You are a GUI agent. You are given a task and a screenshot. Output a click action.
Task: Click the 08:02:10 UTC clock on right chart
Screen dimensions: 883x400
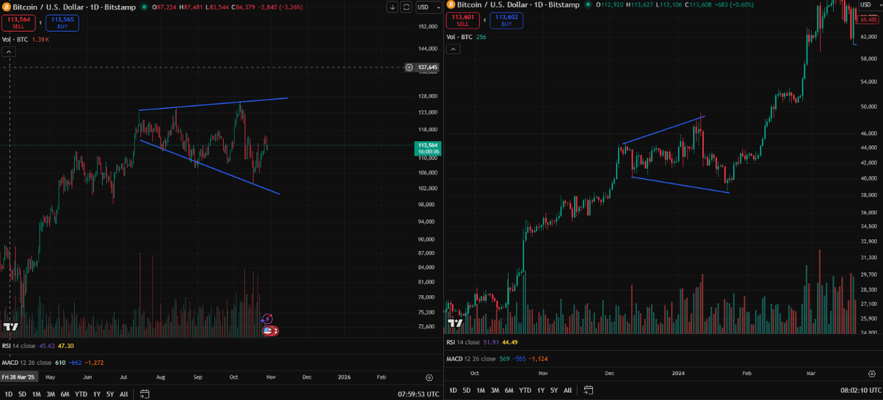[x=861, y=390]
